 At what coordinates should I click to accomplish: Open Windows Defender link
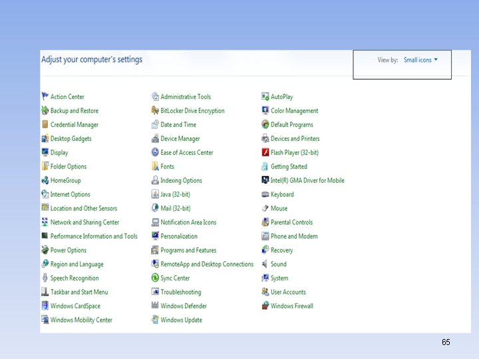[x=184, y=306]
